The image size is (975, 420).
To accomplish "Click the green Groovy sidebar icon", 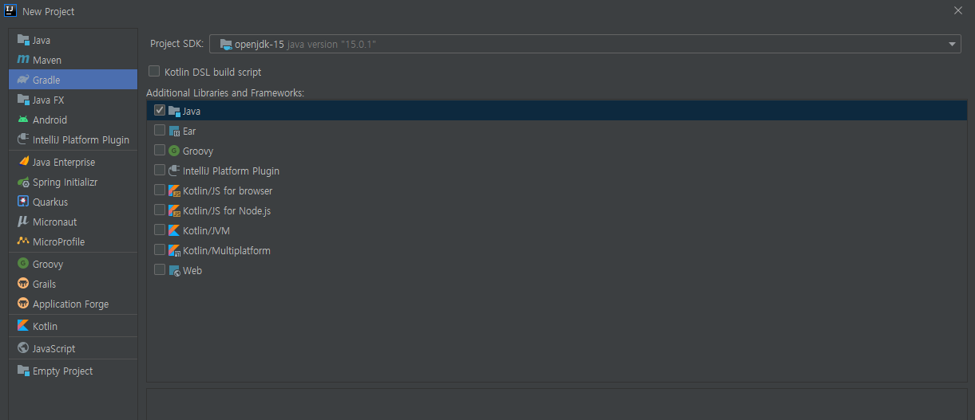I will (23, 264).
